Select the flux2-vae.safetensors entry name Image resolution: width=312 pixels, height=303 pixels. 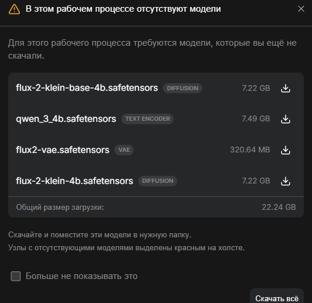pyautogui.click(x=63, y=150)
